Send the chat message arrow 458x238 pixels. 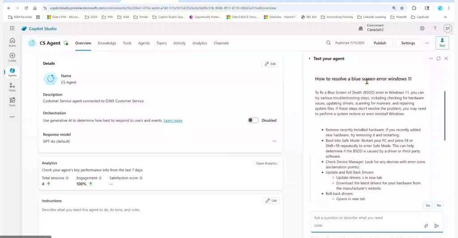(x=437, y=226)
